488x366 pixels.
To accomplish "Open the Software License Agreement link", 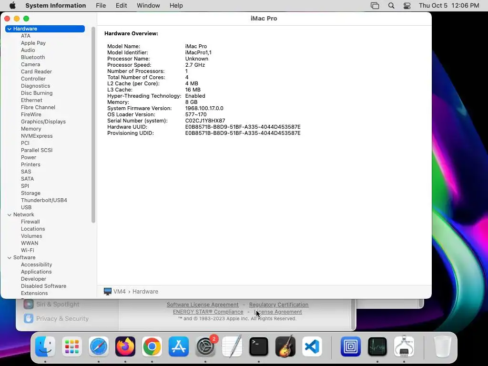I will pyautogui.click(x=203, y=305).
